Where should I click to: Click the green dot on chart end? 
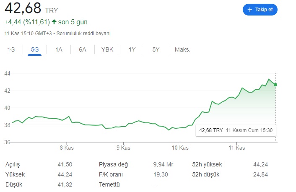[275, 85]
